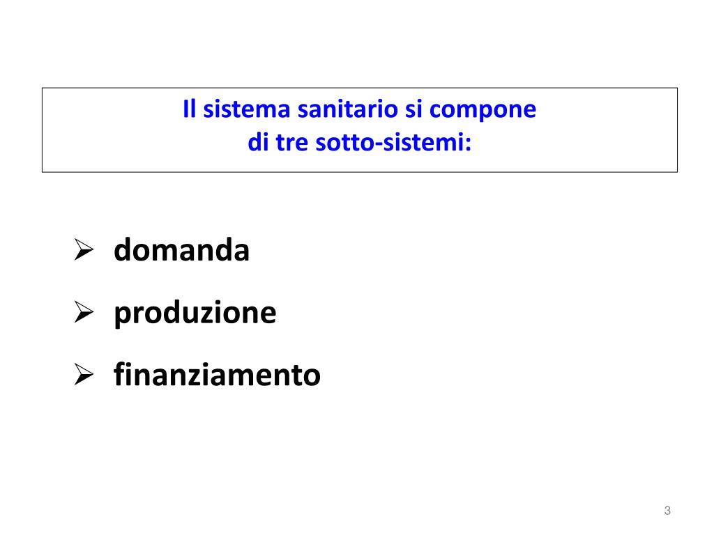Click the word tre in title

tap(292, 142)
